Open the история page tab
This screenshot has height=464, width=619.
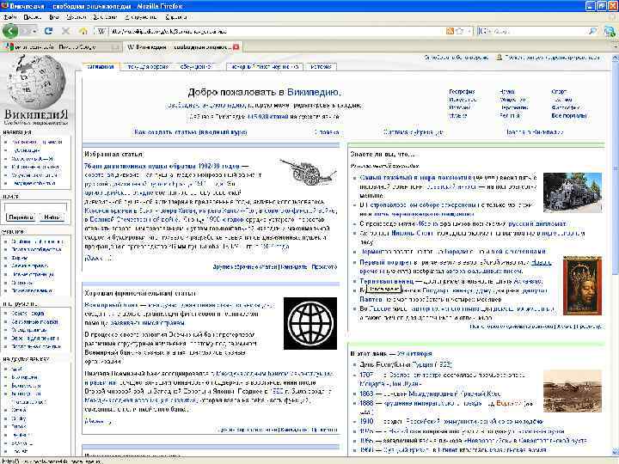(321, 67)
